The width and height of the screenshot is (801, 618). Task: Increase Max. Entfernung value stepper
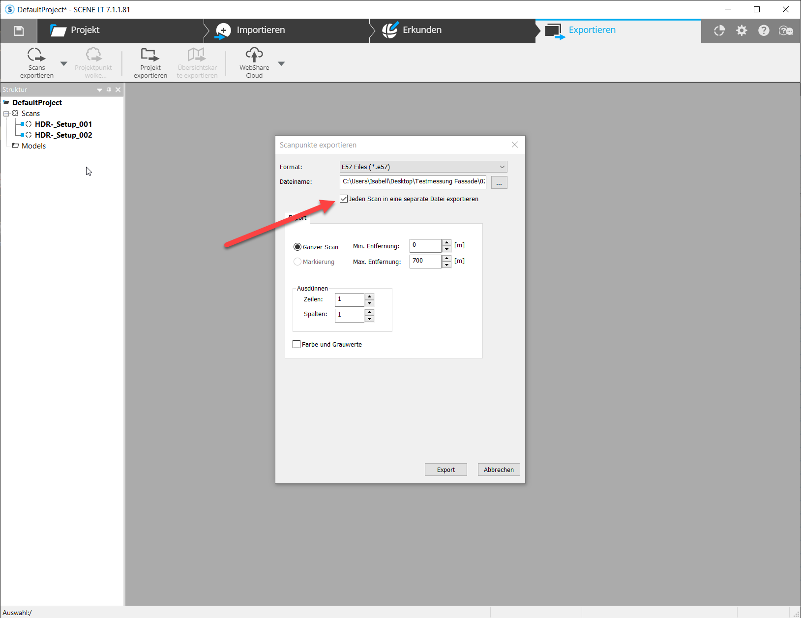click(x=446, y=258)
